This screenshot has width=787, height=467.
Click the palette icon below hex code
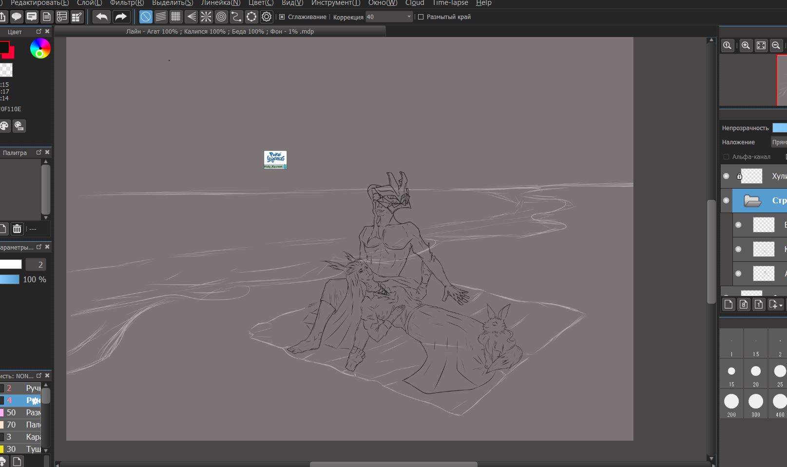click(x=4, y=126)
